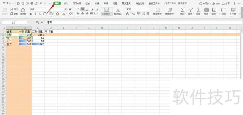Toggle middle vertical alignment
The width and height of the screenshot is (243, 115).
pyautogui.click(x=83, y=9)
